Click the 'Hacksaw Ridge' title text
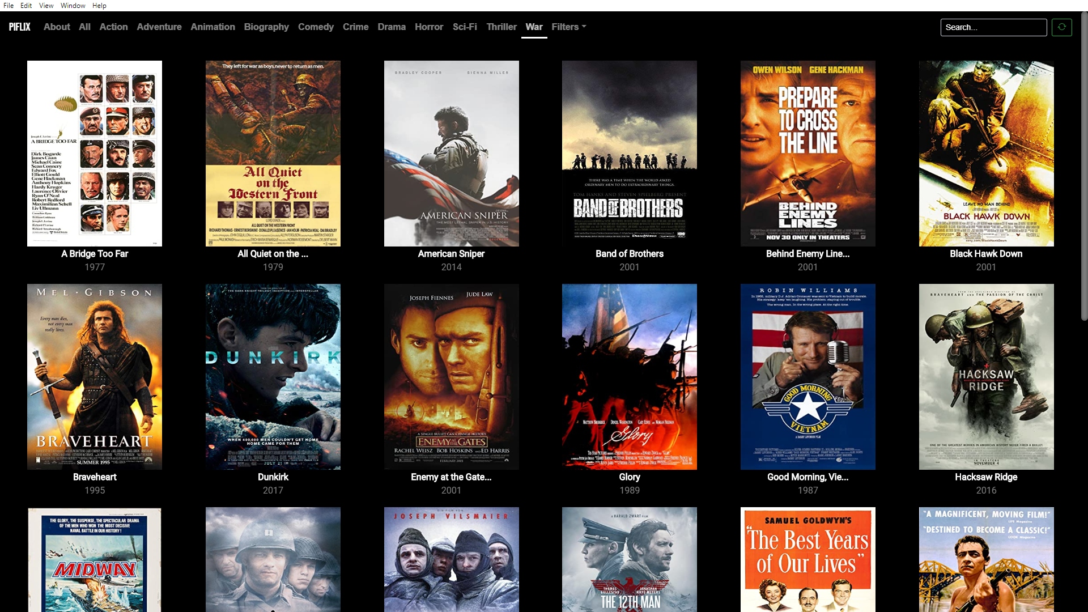This screenshot has width=1088, height=612. (986, 477)
